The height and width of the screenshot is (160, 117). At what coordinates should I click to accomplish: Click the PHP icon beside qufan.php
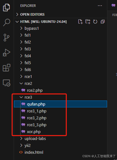point(23,104)
